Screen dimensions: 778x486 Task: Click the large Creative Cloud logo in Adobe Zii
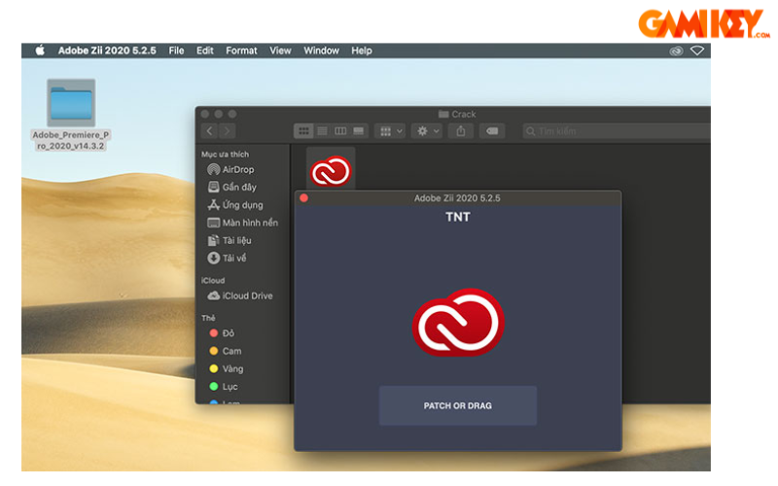point(458,323)
